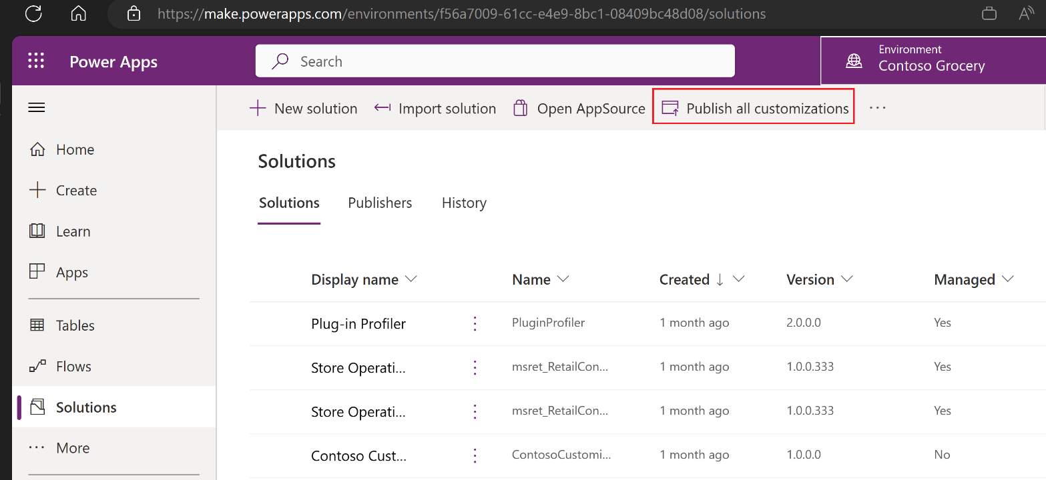Select Solutions in left navigation
Image resolution: width=1046 pixels, height=480 pixels.
coord(113,407)
